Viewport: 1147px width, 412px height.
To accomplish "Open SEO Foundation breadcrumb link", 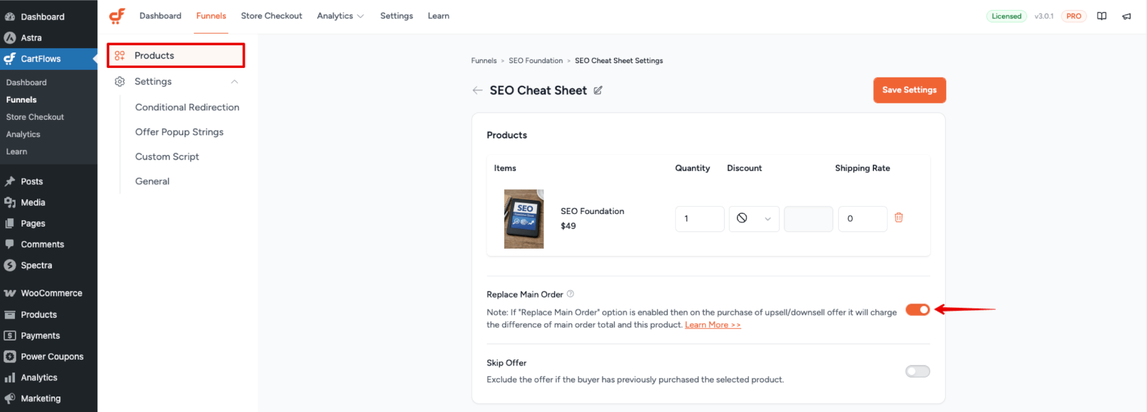I will coord(535,61).
